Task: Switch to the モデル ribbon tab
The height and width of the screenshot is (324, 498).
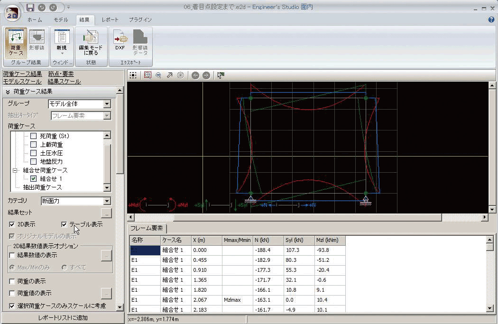Action: point(61,20)
